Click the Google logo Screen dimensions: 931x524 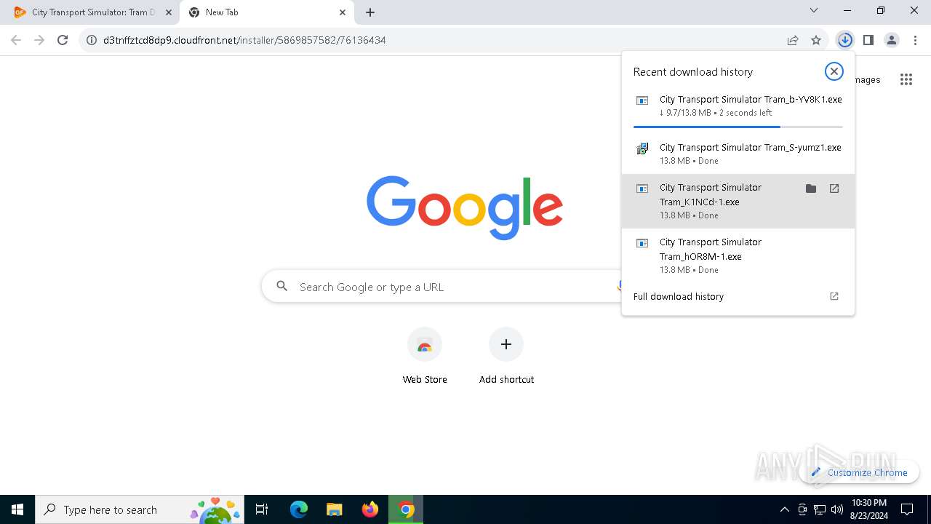pyautogui.click(x=465, y=207)
